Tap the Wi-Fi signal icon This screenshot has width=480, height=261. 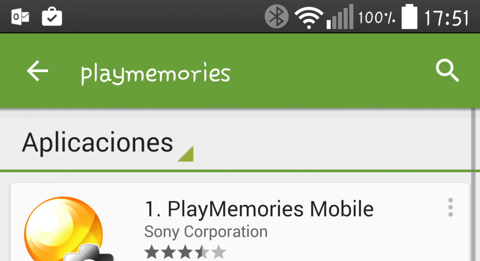[x=309, y=18]
